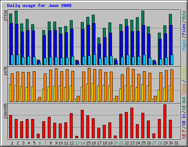Click the 'Sites' legend label
This screenshot has width=188, height=147.
tap(184, 89)
